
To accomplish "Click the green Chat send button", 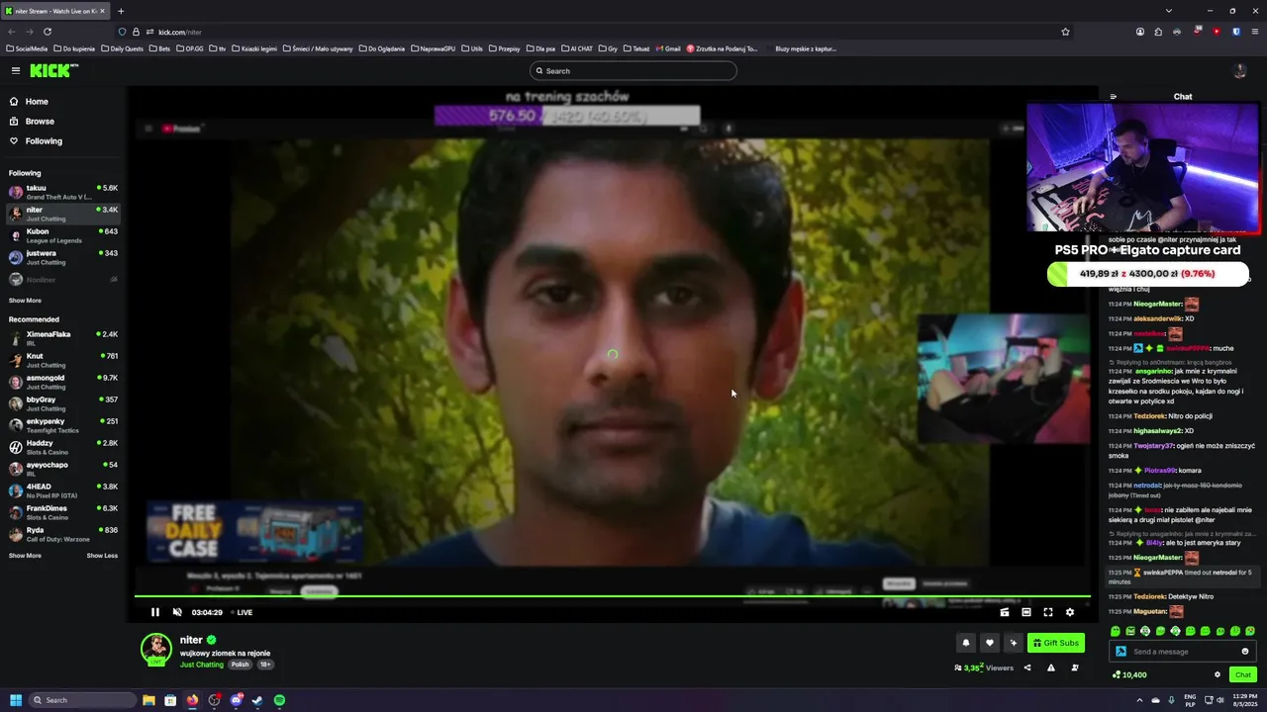I will click(1243, 674).
